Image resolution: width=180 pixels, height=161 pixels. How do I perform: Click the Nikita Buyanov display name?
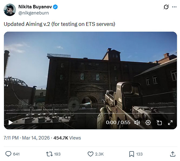pyautogui.click(x=35, y=7)
